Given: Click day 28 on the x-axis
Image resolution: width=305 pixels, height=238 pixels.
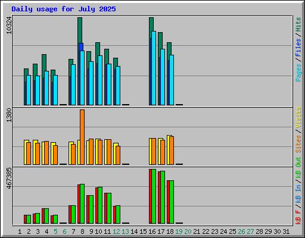Looking at the screenshot, I should pyautogui.click(x=259, y=231).
